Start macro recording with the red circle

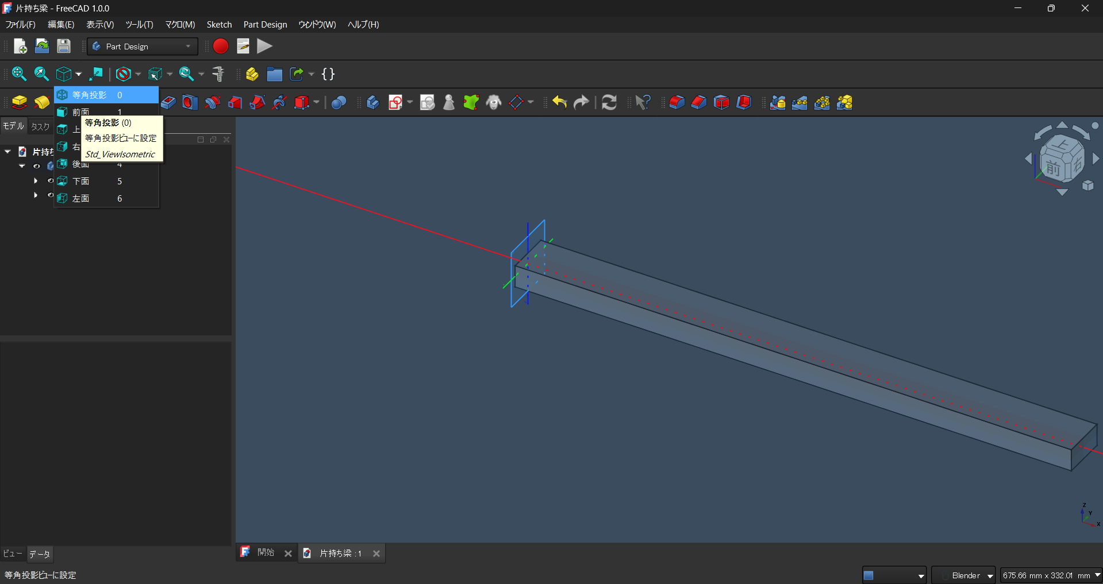[221, 46]
